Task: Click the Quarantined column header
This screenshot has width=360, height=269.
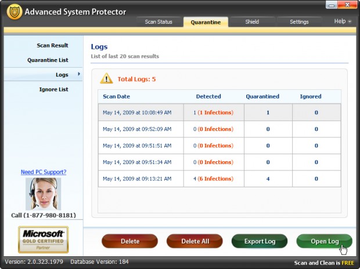Action: click(262, 97)
